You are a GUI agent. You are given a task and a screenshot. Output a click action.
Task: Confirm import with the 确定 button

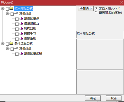click(93, 98)
